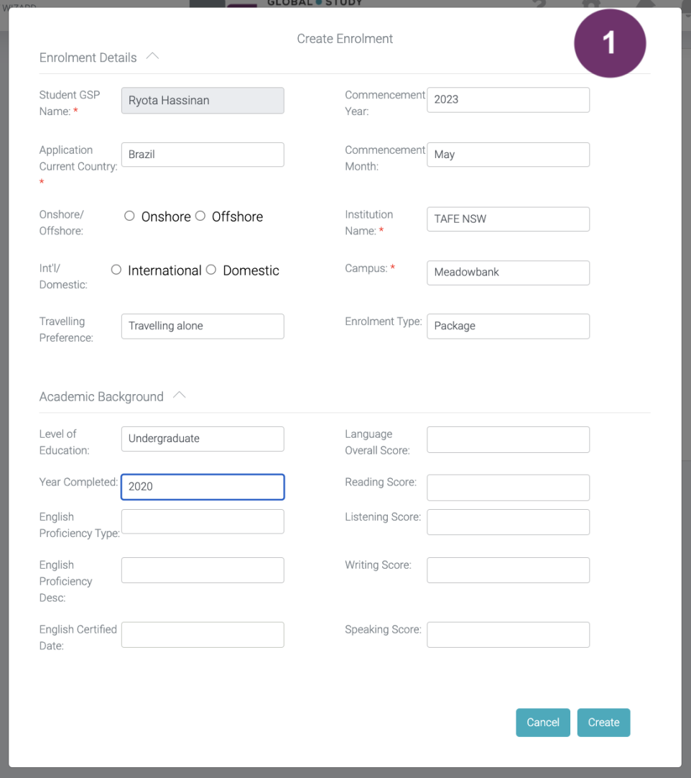This screenshot has width=691, height=778.
Task: Click the Language Overall Score field
Action: [508, 439]
